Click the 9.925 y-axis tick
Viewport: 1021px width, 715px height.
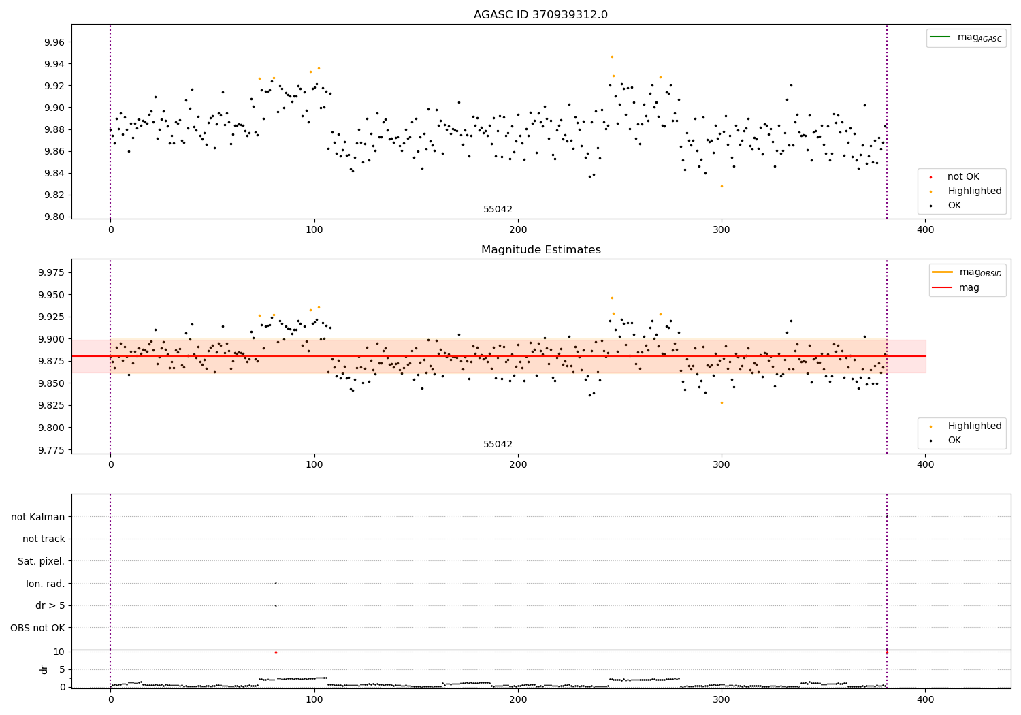point(52,317)
